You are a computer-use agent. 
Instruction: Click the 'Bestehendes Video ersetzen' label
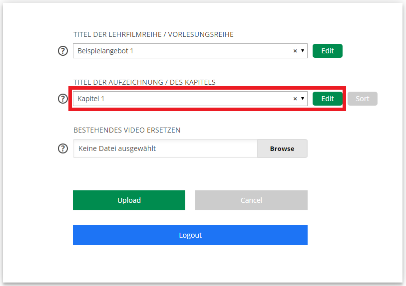(127, 130)
